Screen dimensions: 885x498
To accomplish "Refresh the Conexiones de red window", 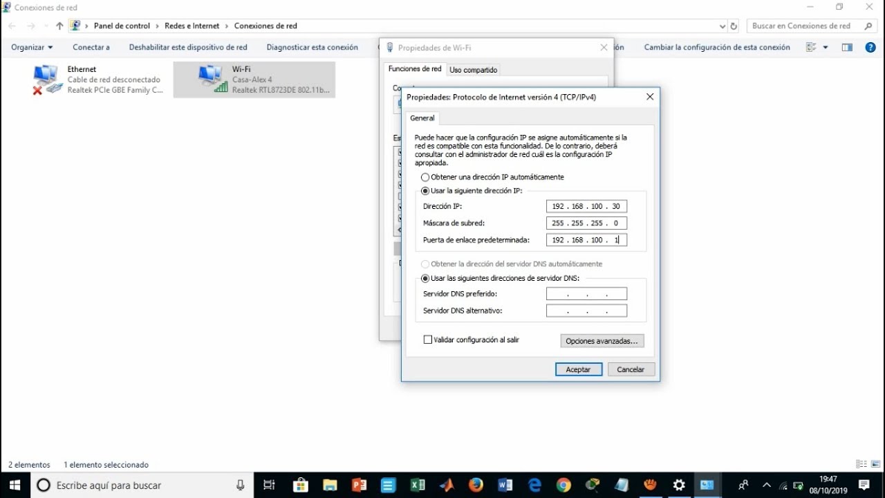I will [x=734, y=26].
